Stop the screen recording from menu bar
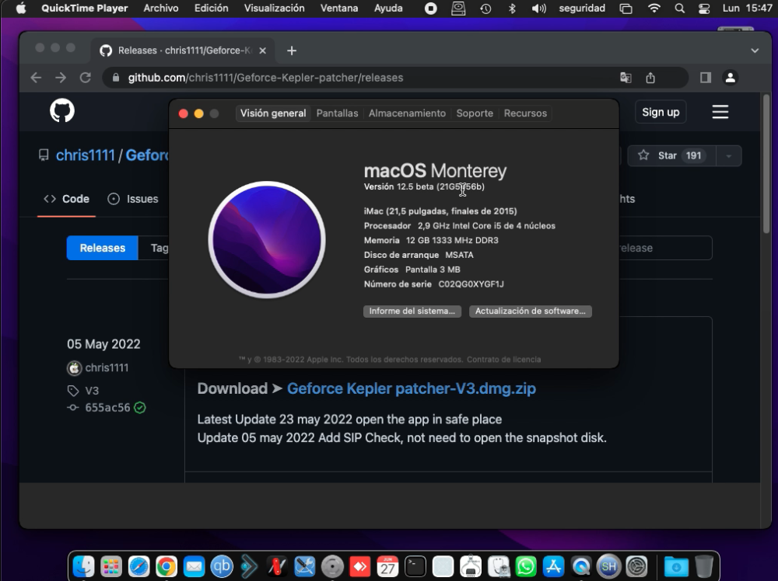Image resolution: width=778 pixels, height=581 pixels. coord(431,9)
